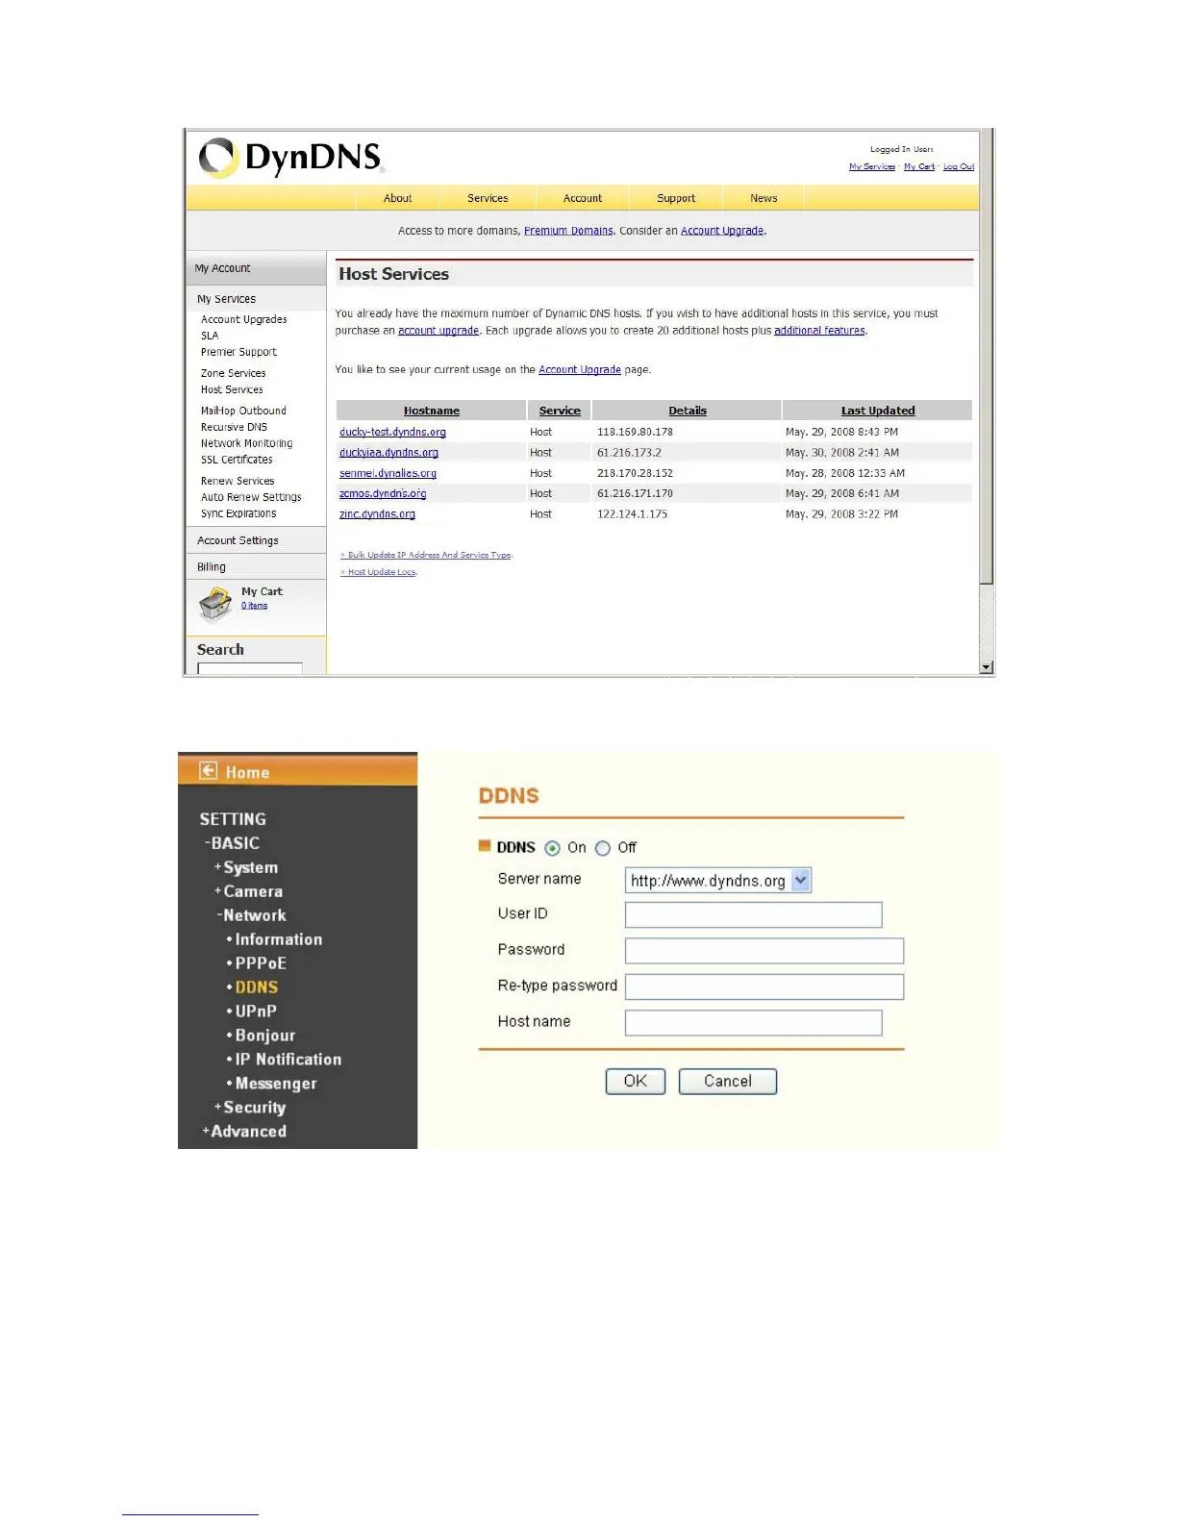
Task: Click the Home back arrow icon
Action: (x=208, y=770)
